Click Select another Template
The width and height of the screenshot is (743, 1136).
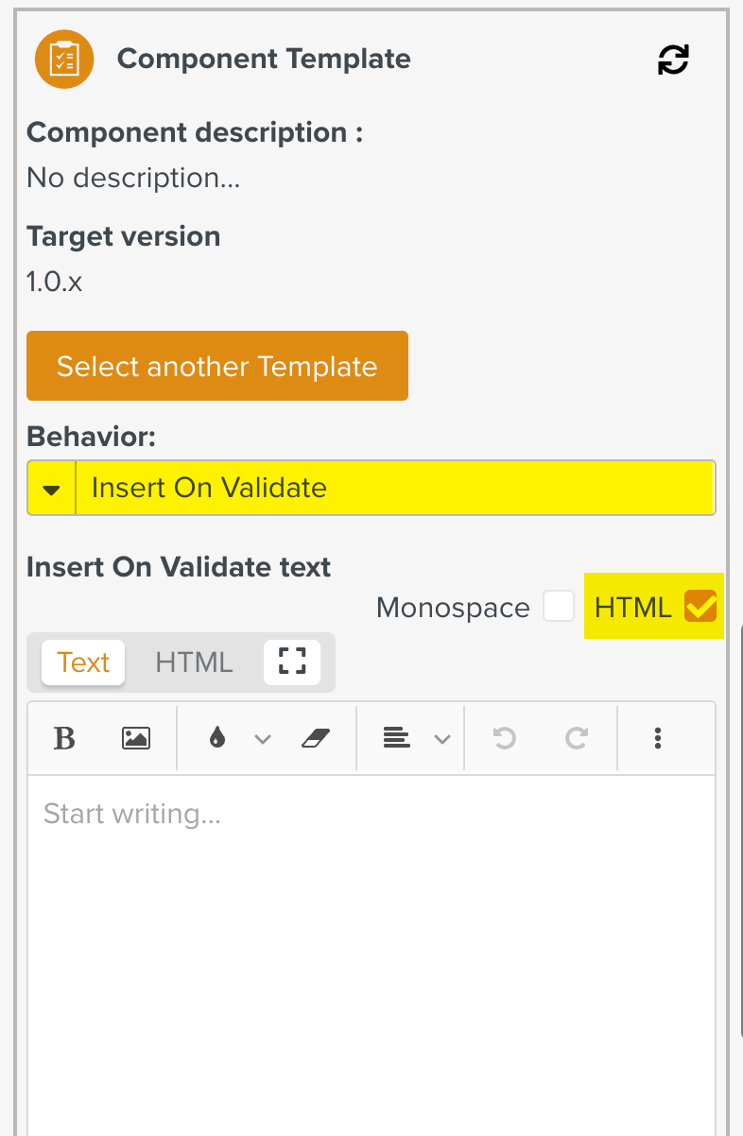216,366
